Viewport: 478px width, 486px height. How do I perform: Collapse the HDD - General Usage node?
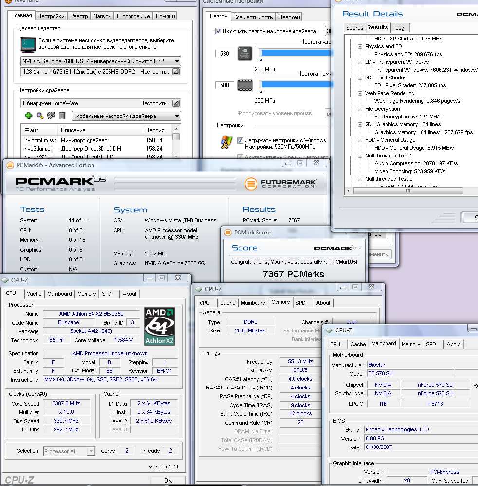360,140
